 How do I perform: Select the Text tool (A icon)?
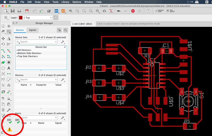coord(9,68)
